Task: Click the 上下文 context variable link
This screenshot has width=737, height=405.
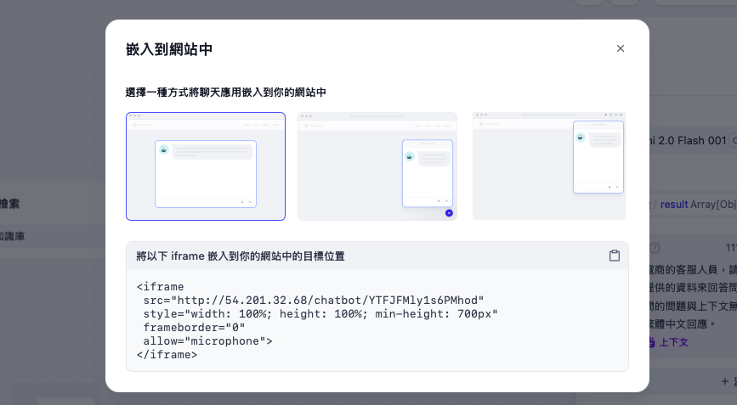Action: tap(674, 342)
